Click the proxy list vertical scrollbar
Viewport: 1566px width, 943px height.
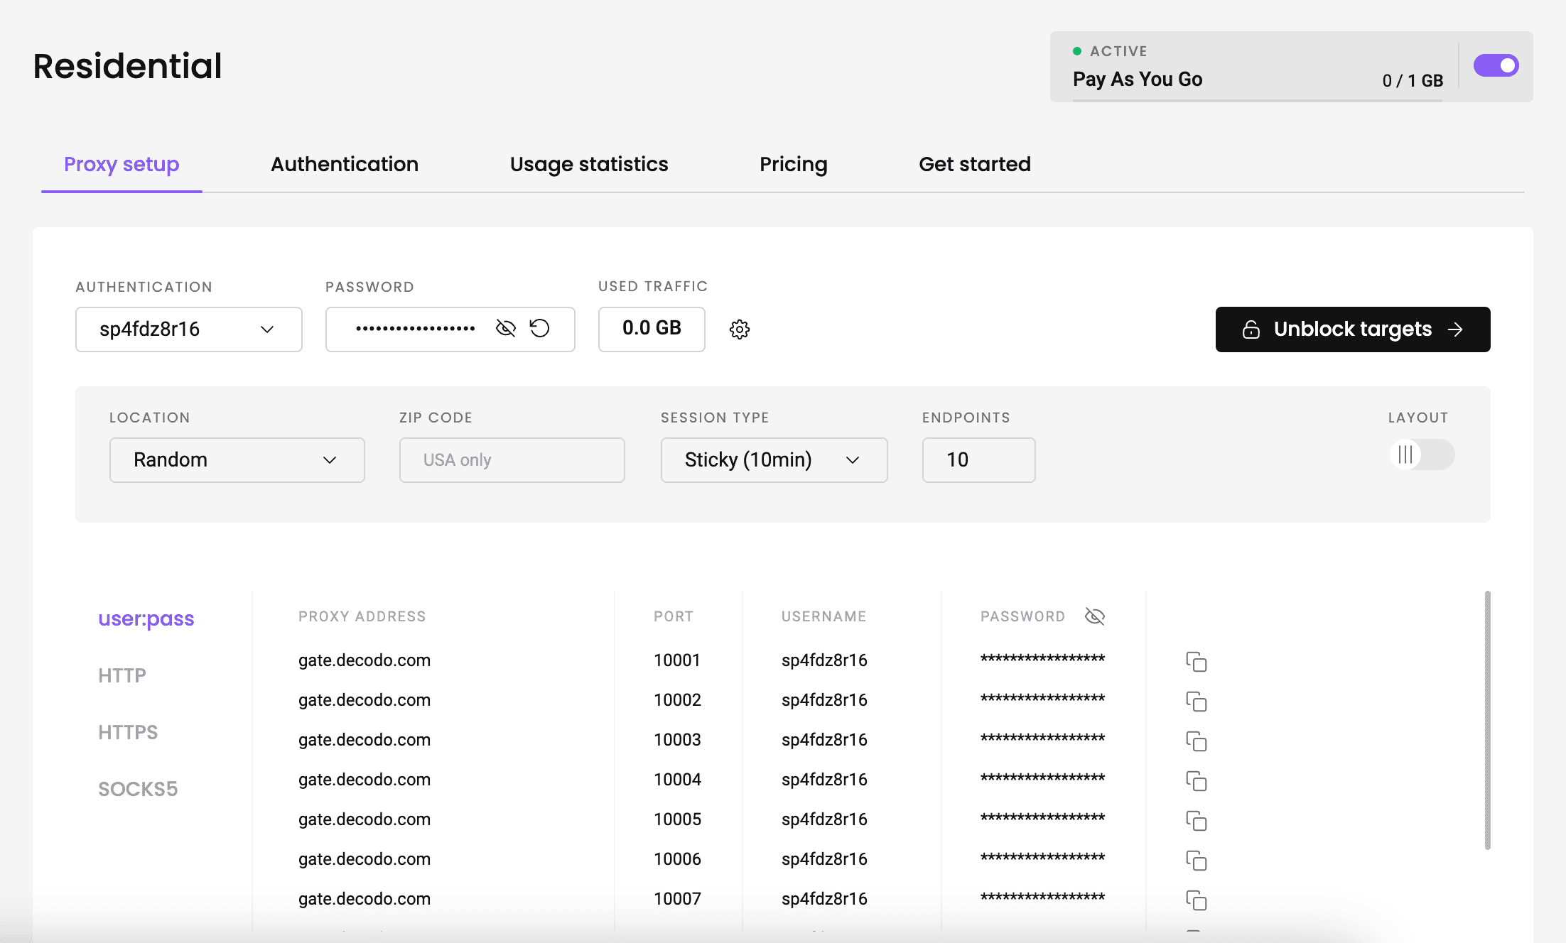(1487, 720)
